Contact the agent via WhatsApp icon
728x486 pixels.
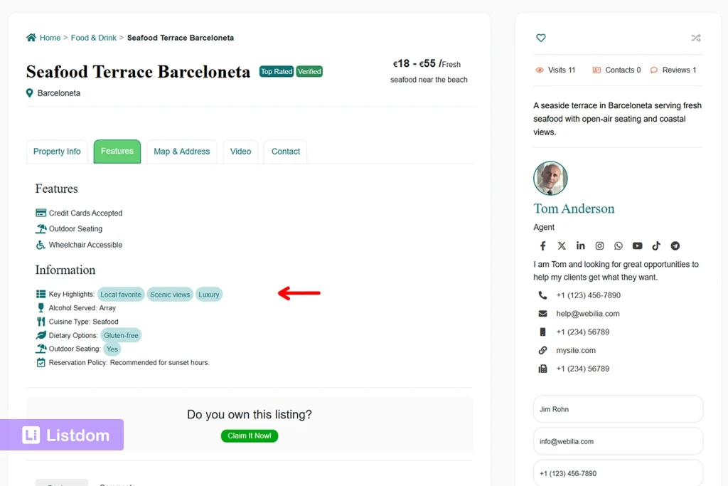[x=619, y=245]
